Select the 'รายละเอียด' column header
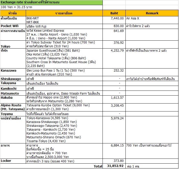The height and width of the screenshot is (169, 179). tap(64, 13)
